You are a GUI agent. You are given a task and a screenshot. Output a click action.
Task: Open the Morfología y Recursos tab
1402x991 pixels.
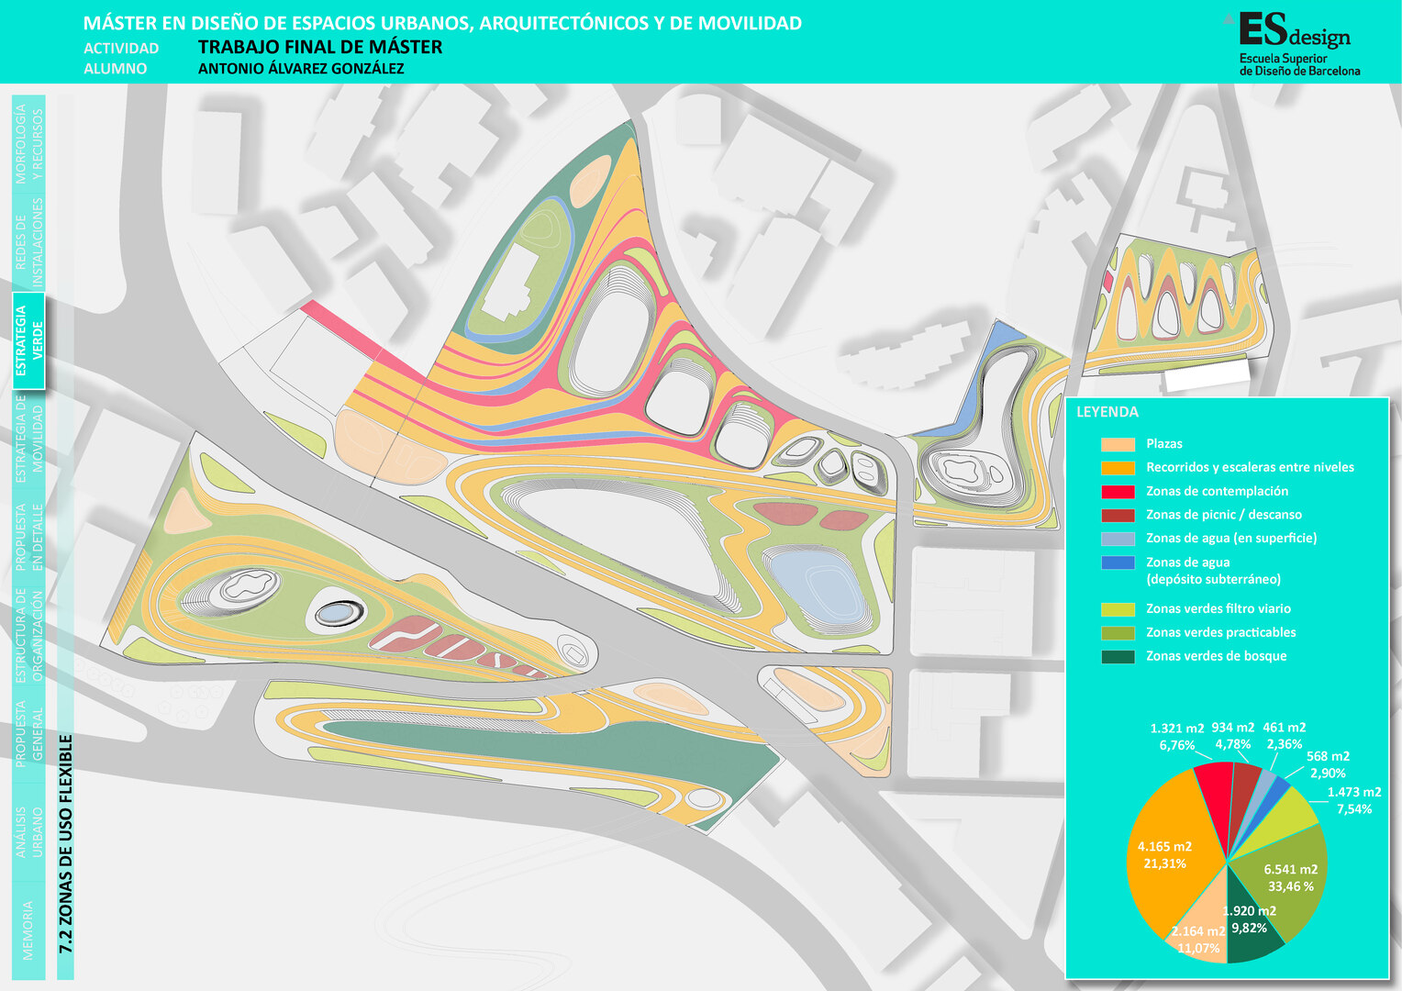point(28,143)
